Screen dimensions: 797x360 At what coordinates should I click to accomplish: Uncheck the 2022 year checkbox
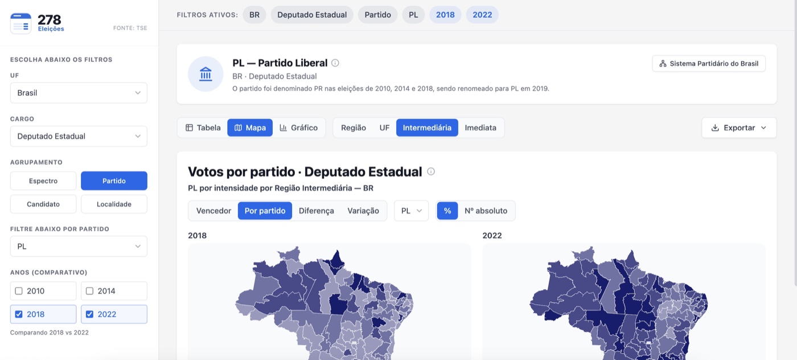pos(89,314)
